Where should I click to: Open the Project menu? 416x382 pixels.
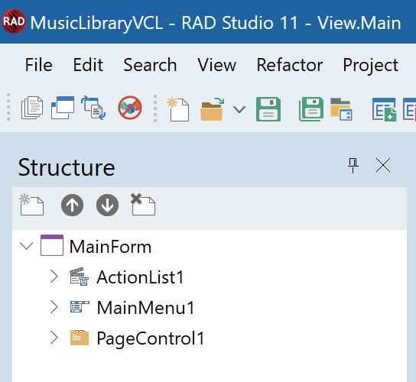[x=371, y=65]
